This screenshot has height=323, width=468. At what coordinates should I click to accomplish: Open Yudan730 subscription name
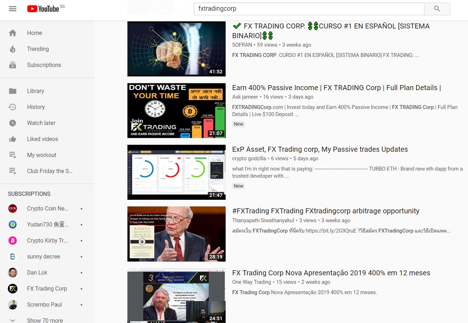click(x=48, y=224)
